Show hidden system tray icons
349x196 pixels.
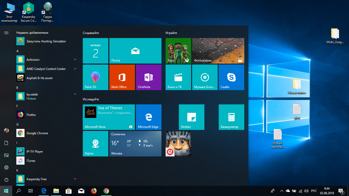(x=282, y=191)
